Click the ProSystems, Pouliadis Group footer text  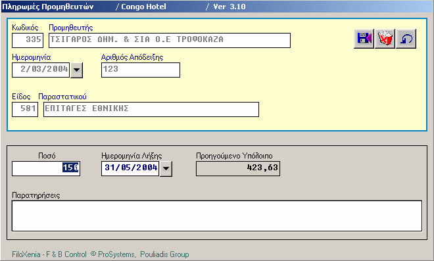(x=143, y=254)
